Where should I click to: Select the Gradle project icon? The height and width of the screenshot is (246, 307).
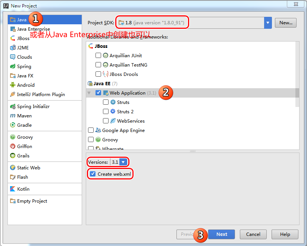[13, 125]
